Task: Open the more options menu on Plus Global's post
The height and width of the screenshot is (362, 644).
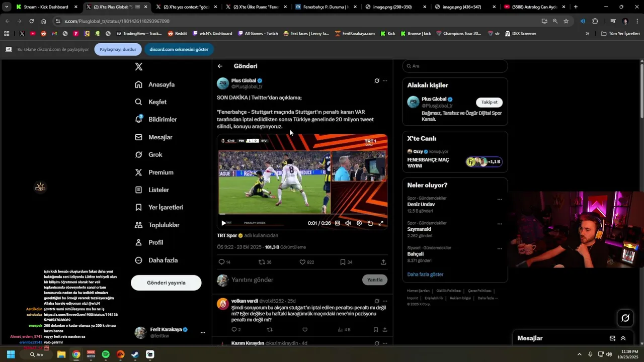Action: tap(385, 80)
